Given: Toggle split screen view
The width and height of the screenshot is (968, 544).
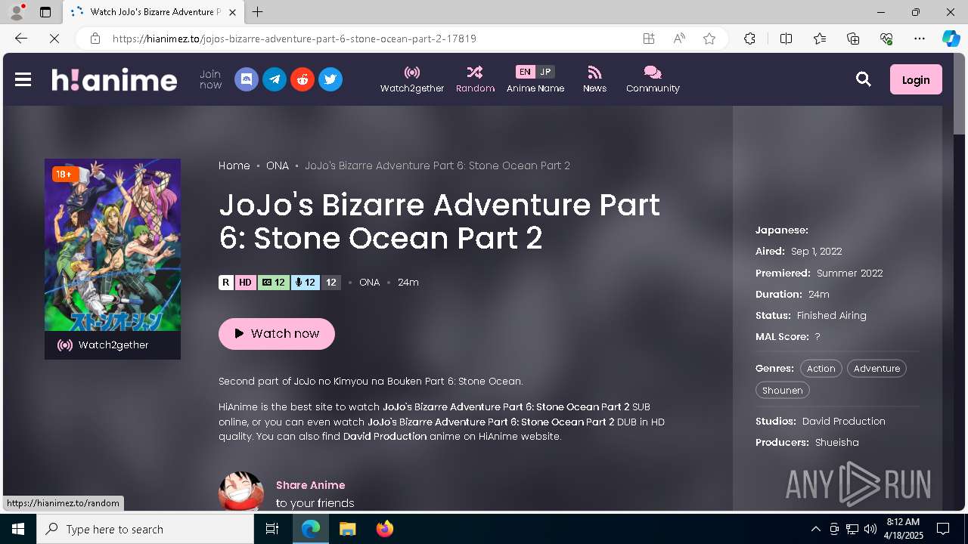Looking at the screenshot, I should [786, 39].
